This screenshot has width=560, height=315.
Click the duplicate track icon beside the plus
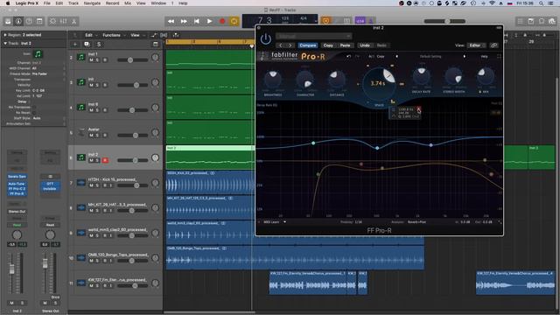point(87,45)
